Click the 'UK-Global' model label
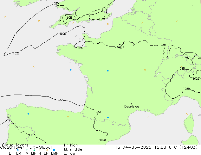Viewport: 201px width, 155px height. click(41, 147)
